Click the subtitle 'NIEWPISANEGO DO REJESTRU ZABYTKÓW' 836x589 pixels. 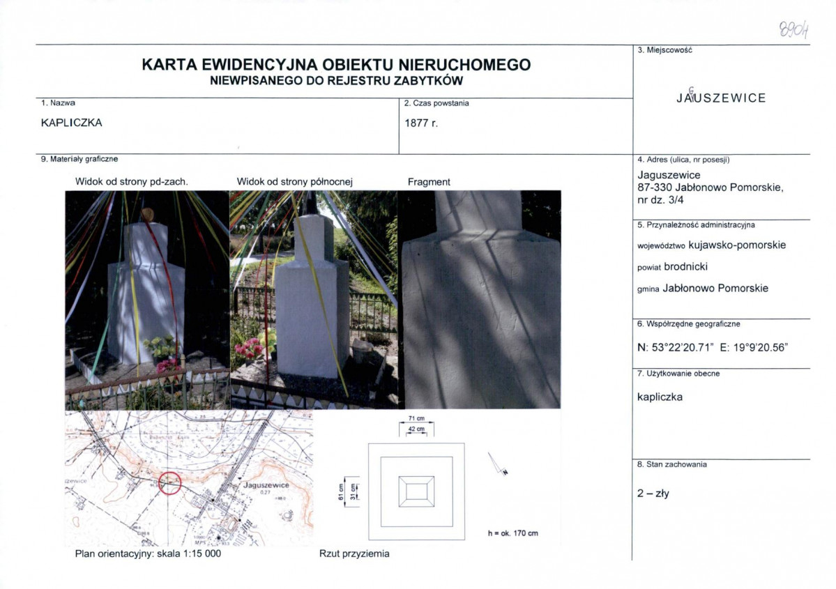336,81
